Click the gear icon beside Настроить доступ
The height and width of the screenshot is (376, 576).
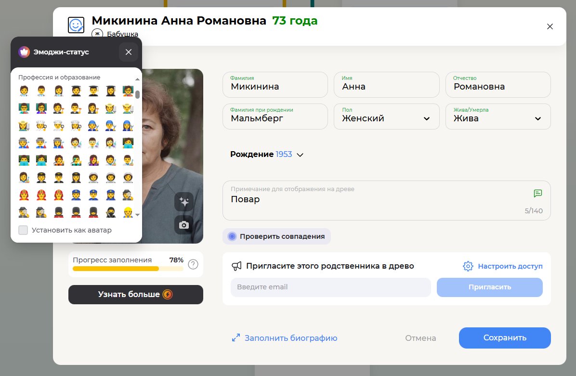pyautogui.click(x=468, y=266)
